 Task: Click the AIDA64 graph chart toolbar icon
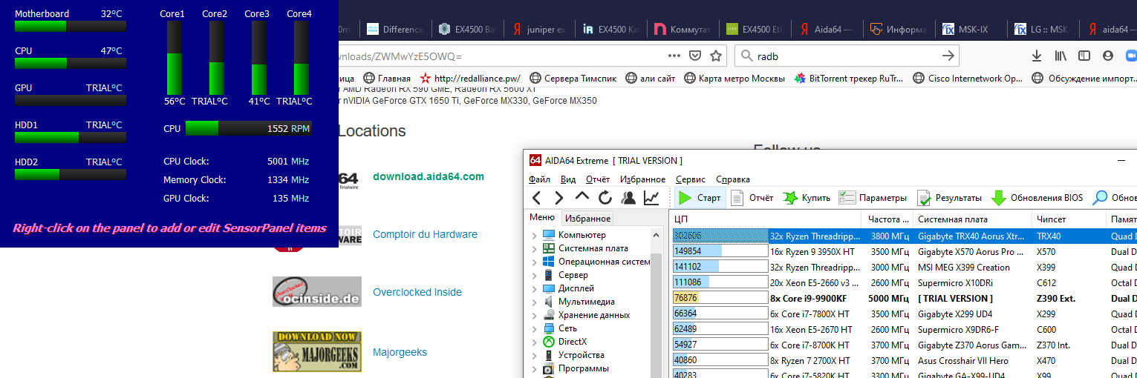651,198
